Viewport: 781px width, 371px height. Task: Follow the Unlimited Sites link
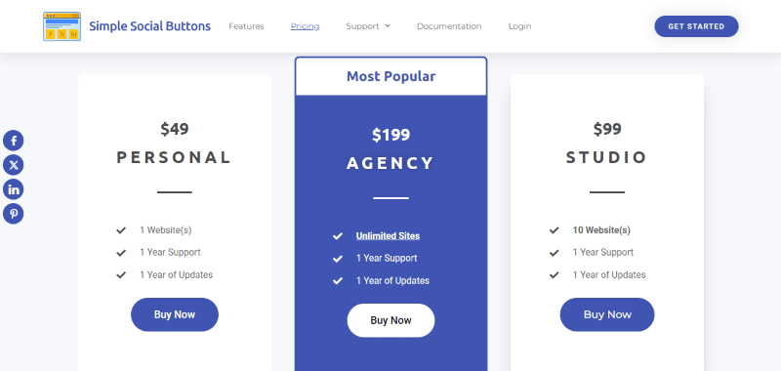click(388, 236)
